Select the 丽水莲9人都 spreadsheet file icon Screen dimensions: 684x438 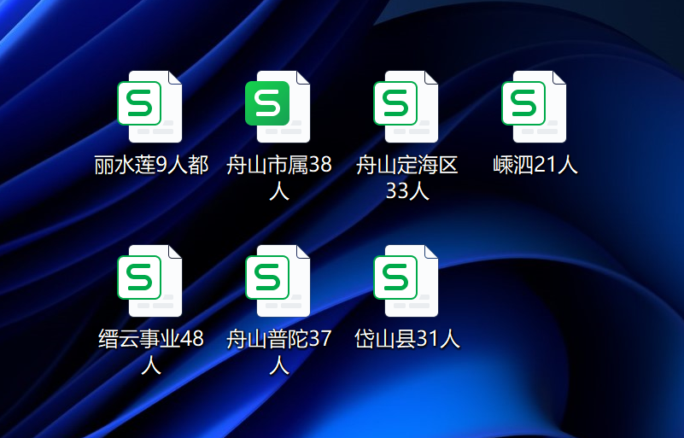149,107
